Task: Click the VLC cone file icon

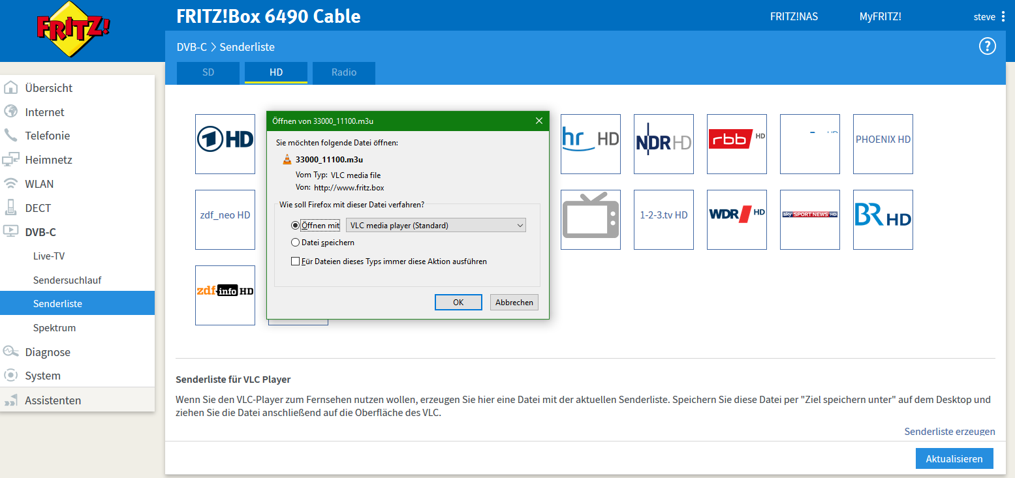Action: pyautogui.click(x=287, y=158)
